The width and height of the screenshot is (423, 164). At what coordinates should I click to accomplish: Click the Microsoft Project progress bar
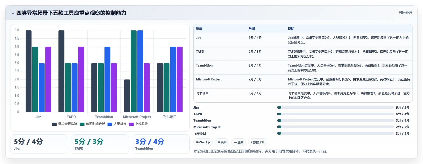336,127
